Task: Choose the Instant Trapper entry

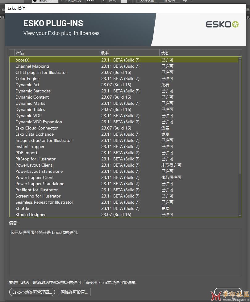Action: point(124,147)
